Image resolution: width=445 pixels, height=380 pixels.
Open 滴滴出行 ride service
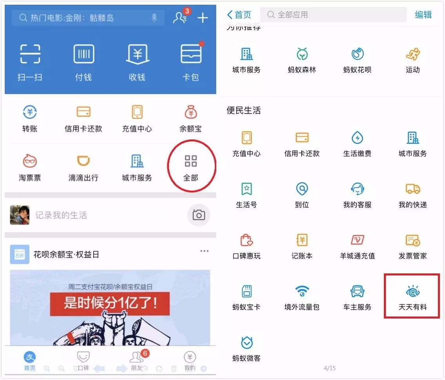[83, 168]
